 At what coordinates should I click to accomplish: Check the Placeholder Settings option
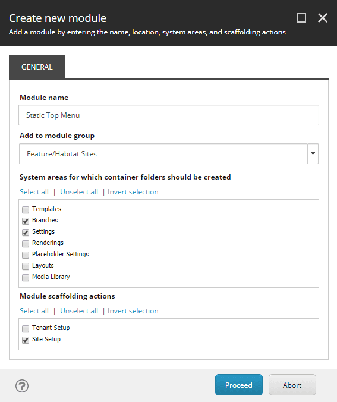(x=26, y=255)
